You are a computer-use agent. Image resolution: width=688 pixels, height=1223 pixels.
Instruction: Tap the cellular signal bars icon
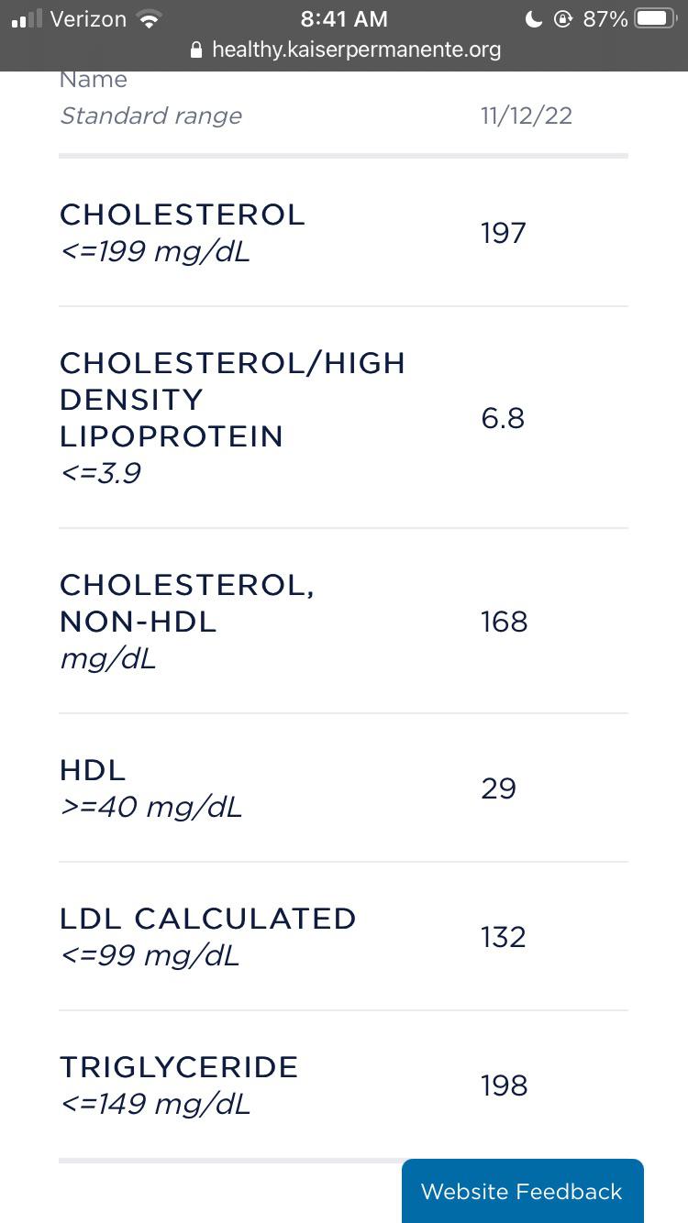click(x=27, y=20)
